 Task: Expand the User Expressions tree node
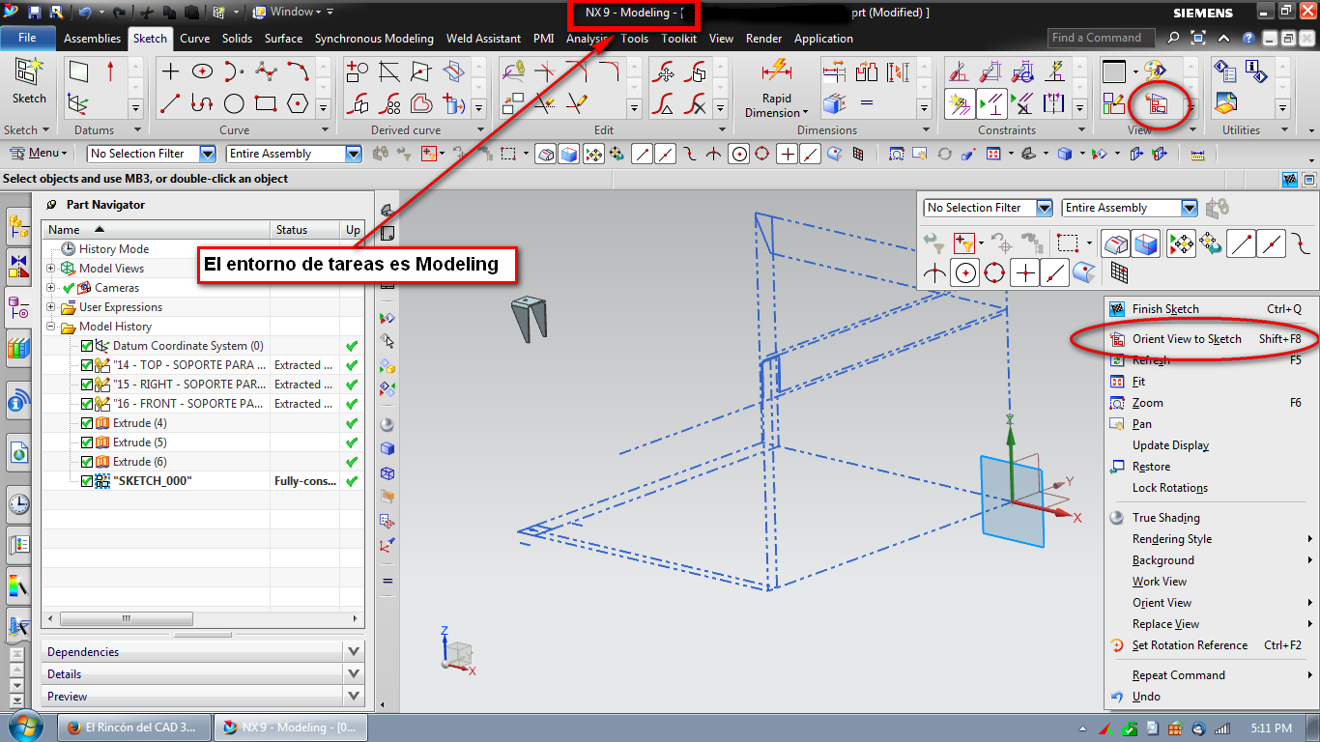(x=51, y=307)
